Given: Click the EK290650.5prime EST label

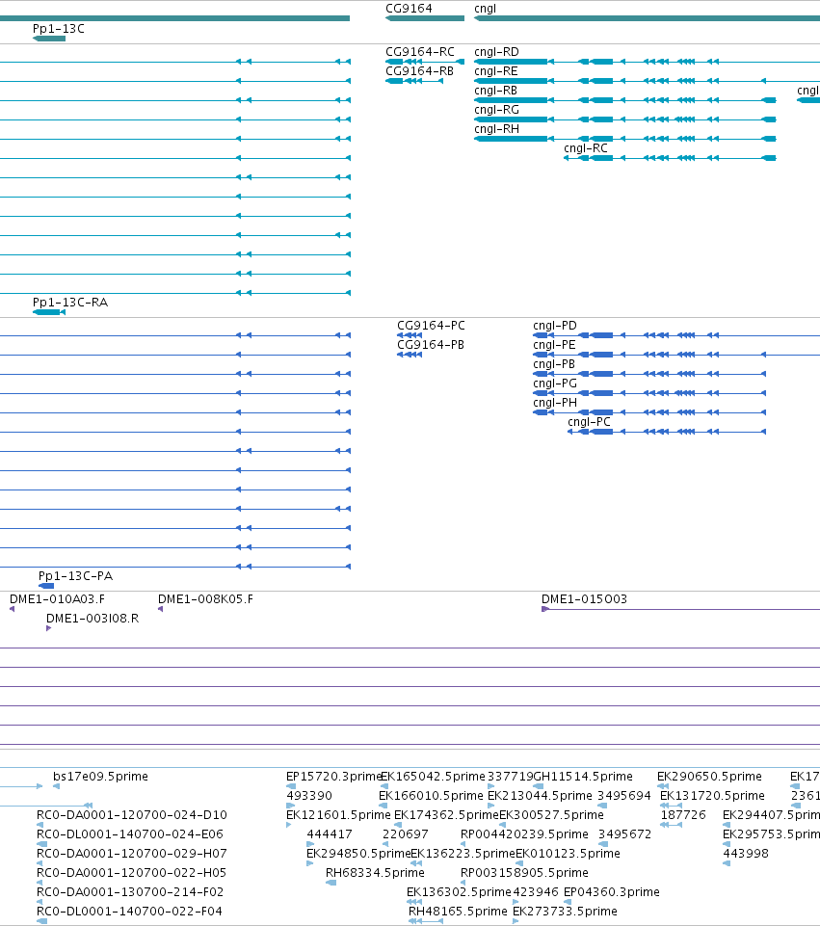Looking at the screenshot, I should click(709, 776).
